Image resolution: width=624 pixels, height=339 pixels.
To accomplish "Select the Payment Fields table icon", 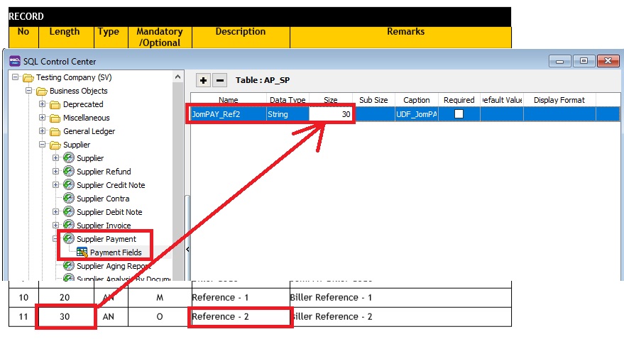I will point(82,252).
